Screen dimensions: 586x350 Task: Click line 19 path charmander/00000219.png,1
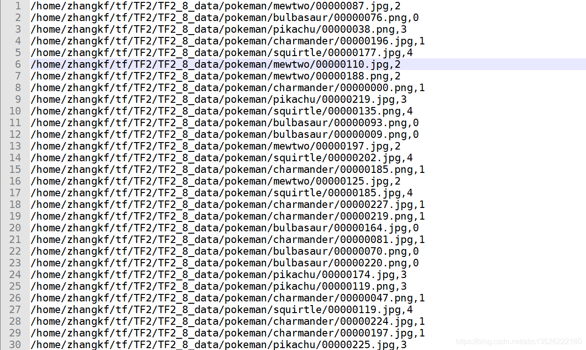pos(227,216)
